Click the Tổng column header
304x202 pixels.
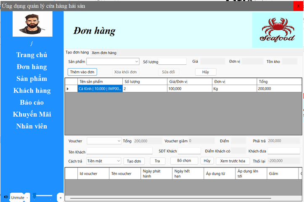279,82
